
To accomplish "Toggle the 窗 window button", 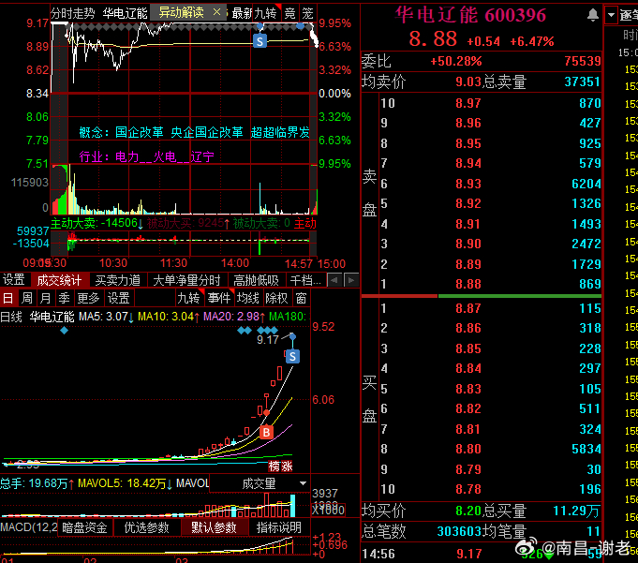I will pos(301,298).
